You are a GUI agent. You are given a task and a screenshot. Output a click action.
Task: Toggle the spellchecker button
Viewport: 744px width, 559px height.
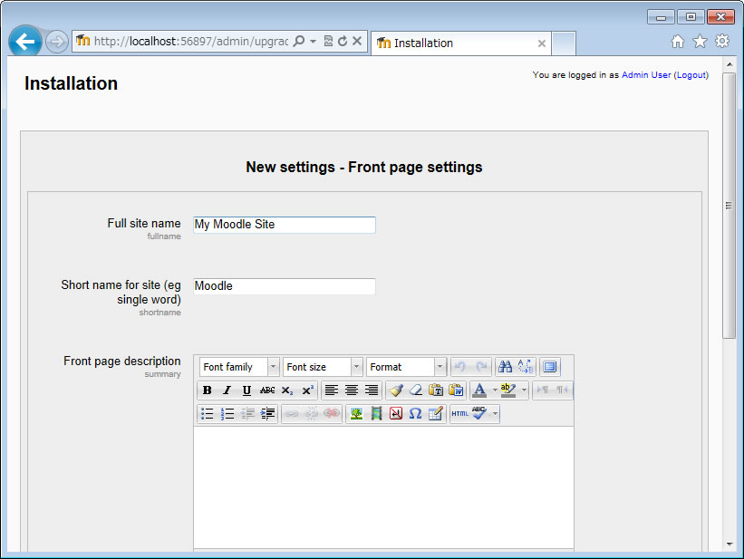pos(479,414)
